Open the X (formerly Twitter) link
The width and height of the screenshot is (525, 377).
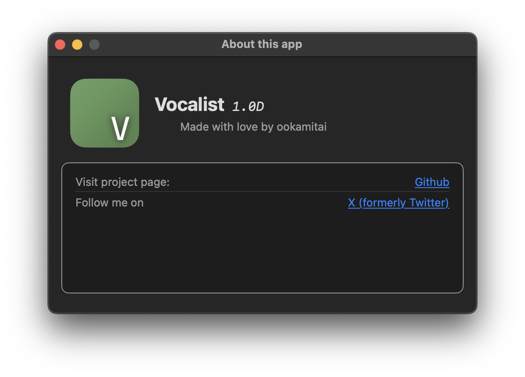(x=398, y=203)
